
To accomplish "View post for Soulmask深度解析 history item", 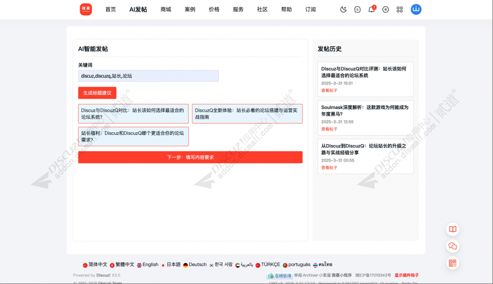I will (x=329, y=129).
